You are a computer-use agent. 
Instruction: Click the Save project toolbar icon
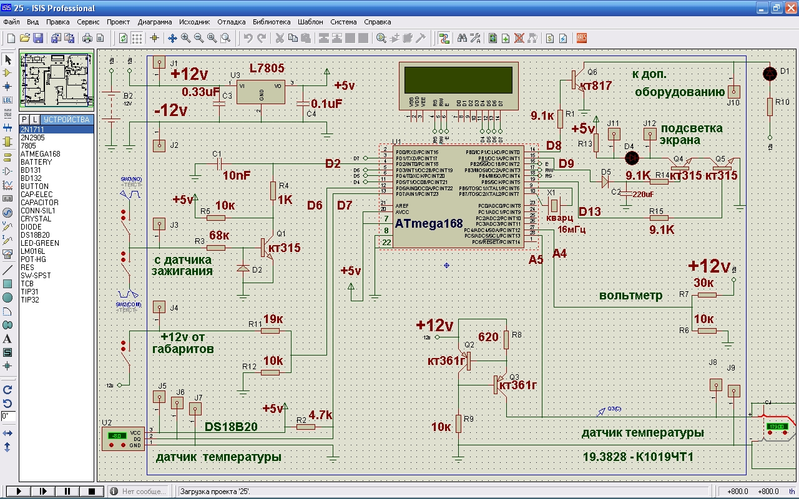point(38,38)
